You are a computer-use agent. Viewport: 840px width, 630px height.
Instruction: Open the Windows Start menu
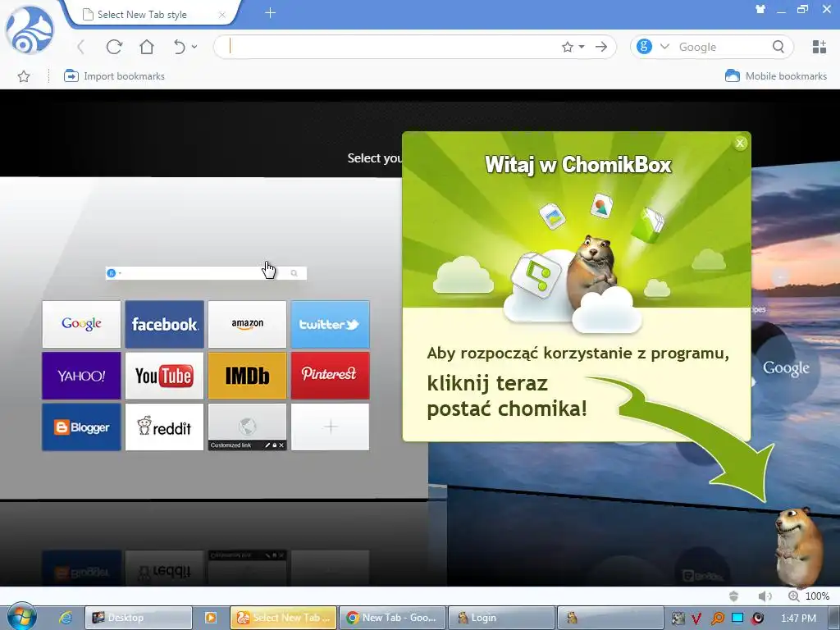click(21, 617)
